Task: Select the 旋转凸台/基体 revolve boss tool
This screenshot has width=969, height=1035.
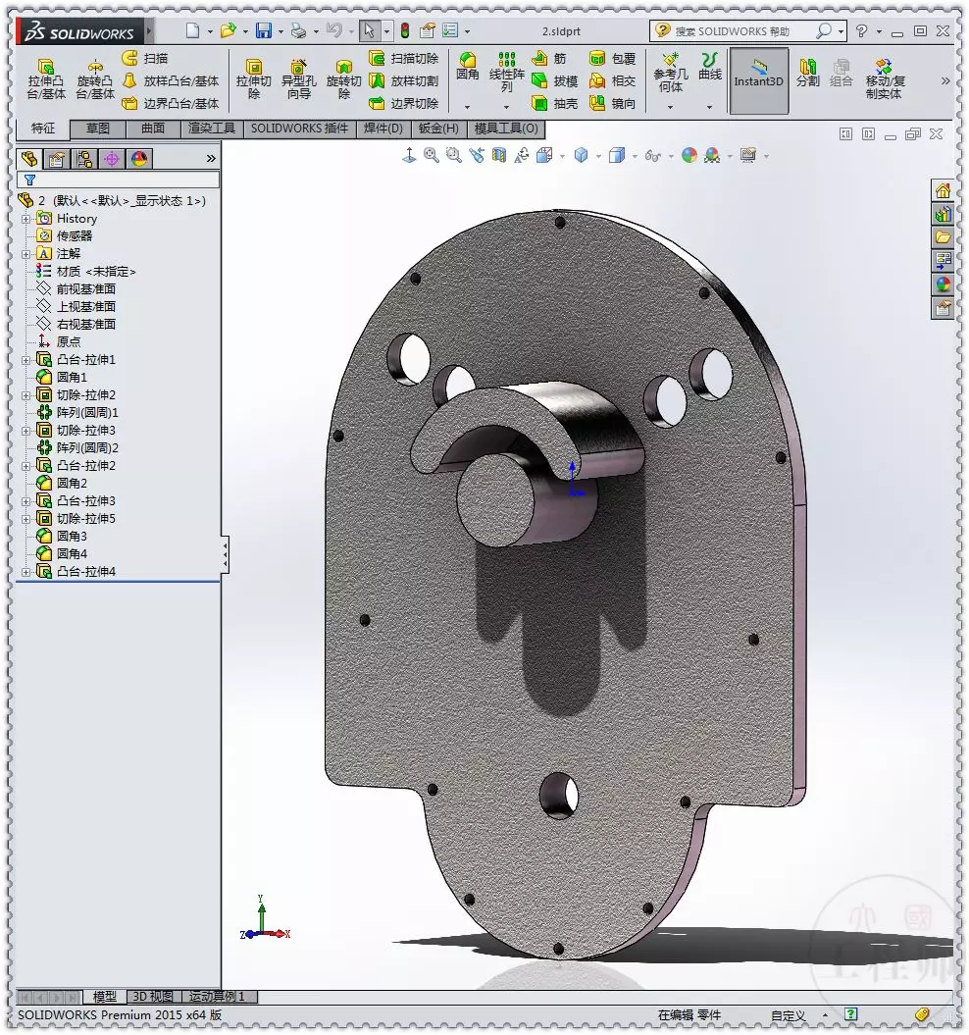Action: [x=95, y=79]
